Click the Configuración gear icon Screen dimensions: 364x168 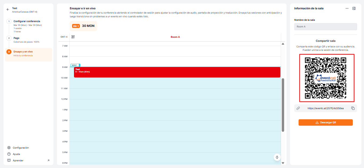[9, 148]
